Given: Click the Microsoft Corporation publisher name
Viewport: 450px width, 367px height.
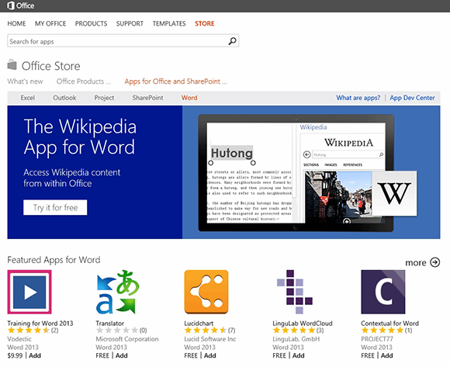Looking at the screenshot, I should click(x=127, y=339).
